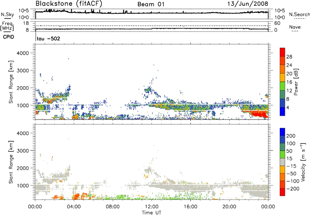Viewport: 310px width, 215px height.
Task: Click the yellow 16–20 dB Power colorbar segment
Action: (x=282, y=77)
